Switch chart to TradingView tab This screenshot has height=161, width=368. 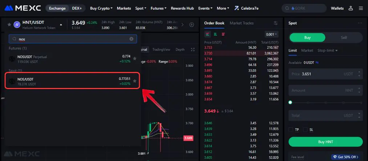point(161,49)
